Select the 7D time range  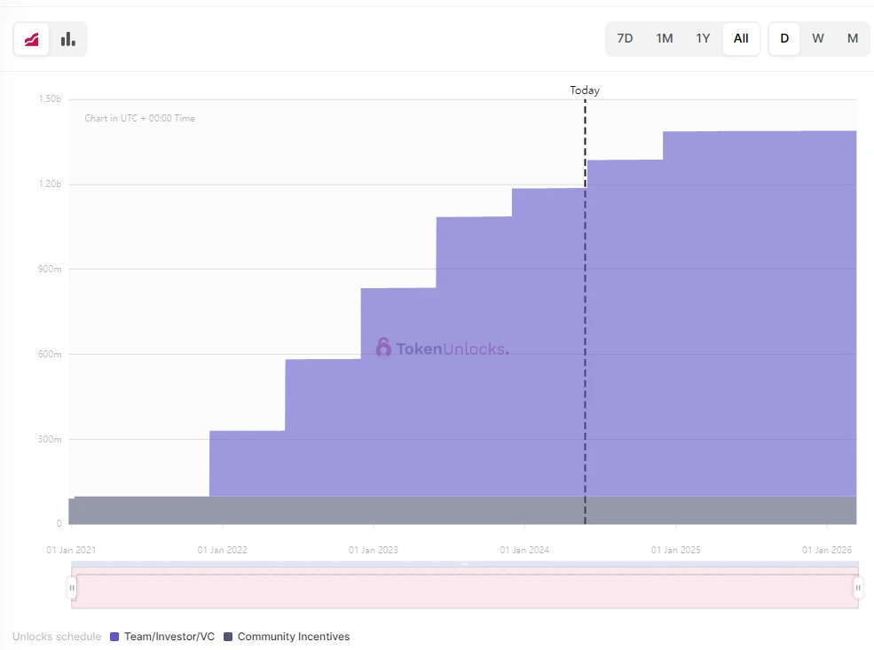[x=625, y=38]
